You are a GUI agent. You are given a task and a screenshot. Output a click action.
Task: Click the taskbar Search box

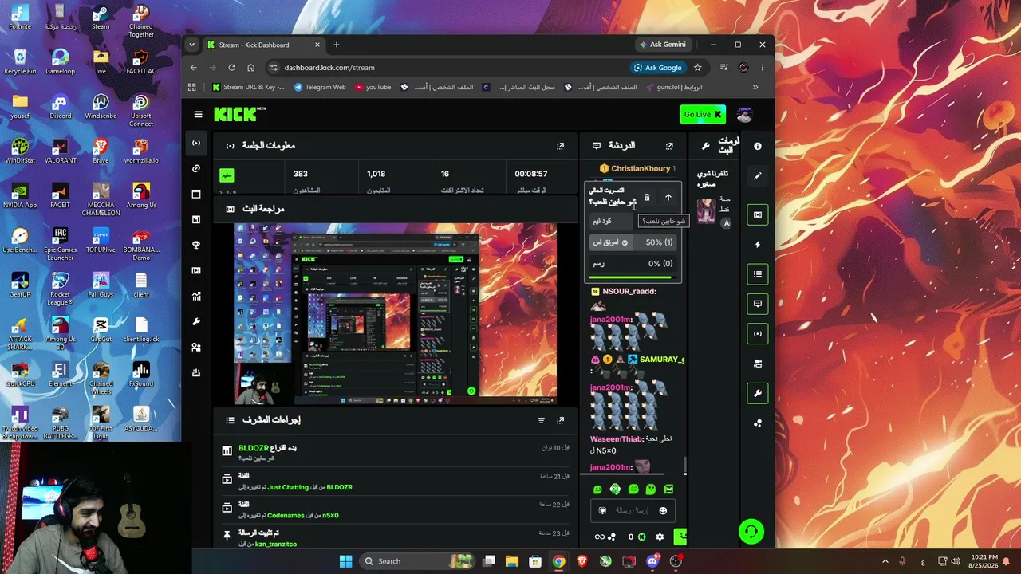point(416,561)
